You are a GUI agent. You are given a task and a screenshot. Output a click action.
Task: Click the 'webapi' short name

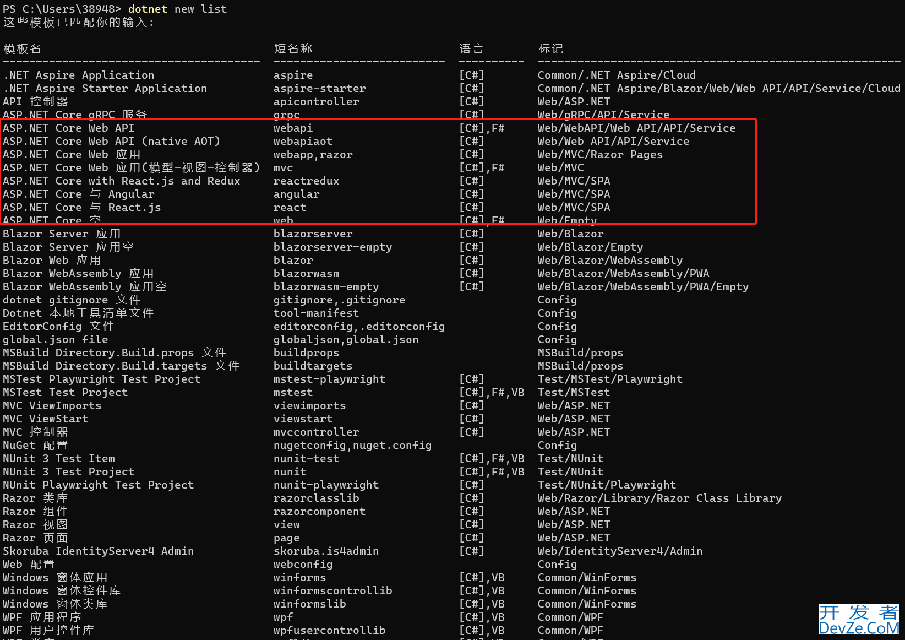[x=293, y=128]
